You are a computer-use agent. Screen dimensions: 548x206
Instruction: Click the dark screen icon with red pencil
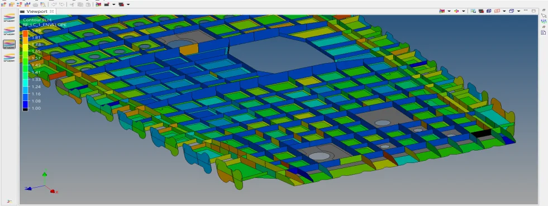107,4
